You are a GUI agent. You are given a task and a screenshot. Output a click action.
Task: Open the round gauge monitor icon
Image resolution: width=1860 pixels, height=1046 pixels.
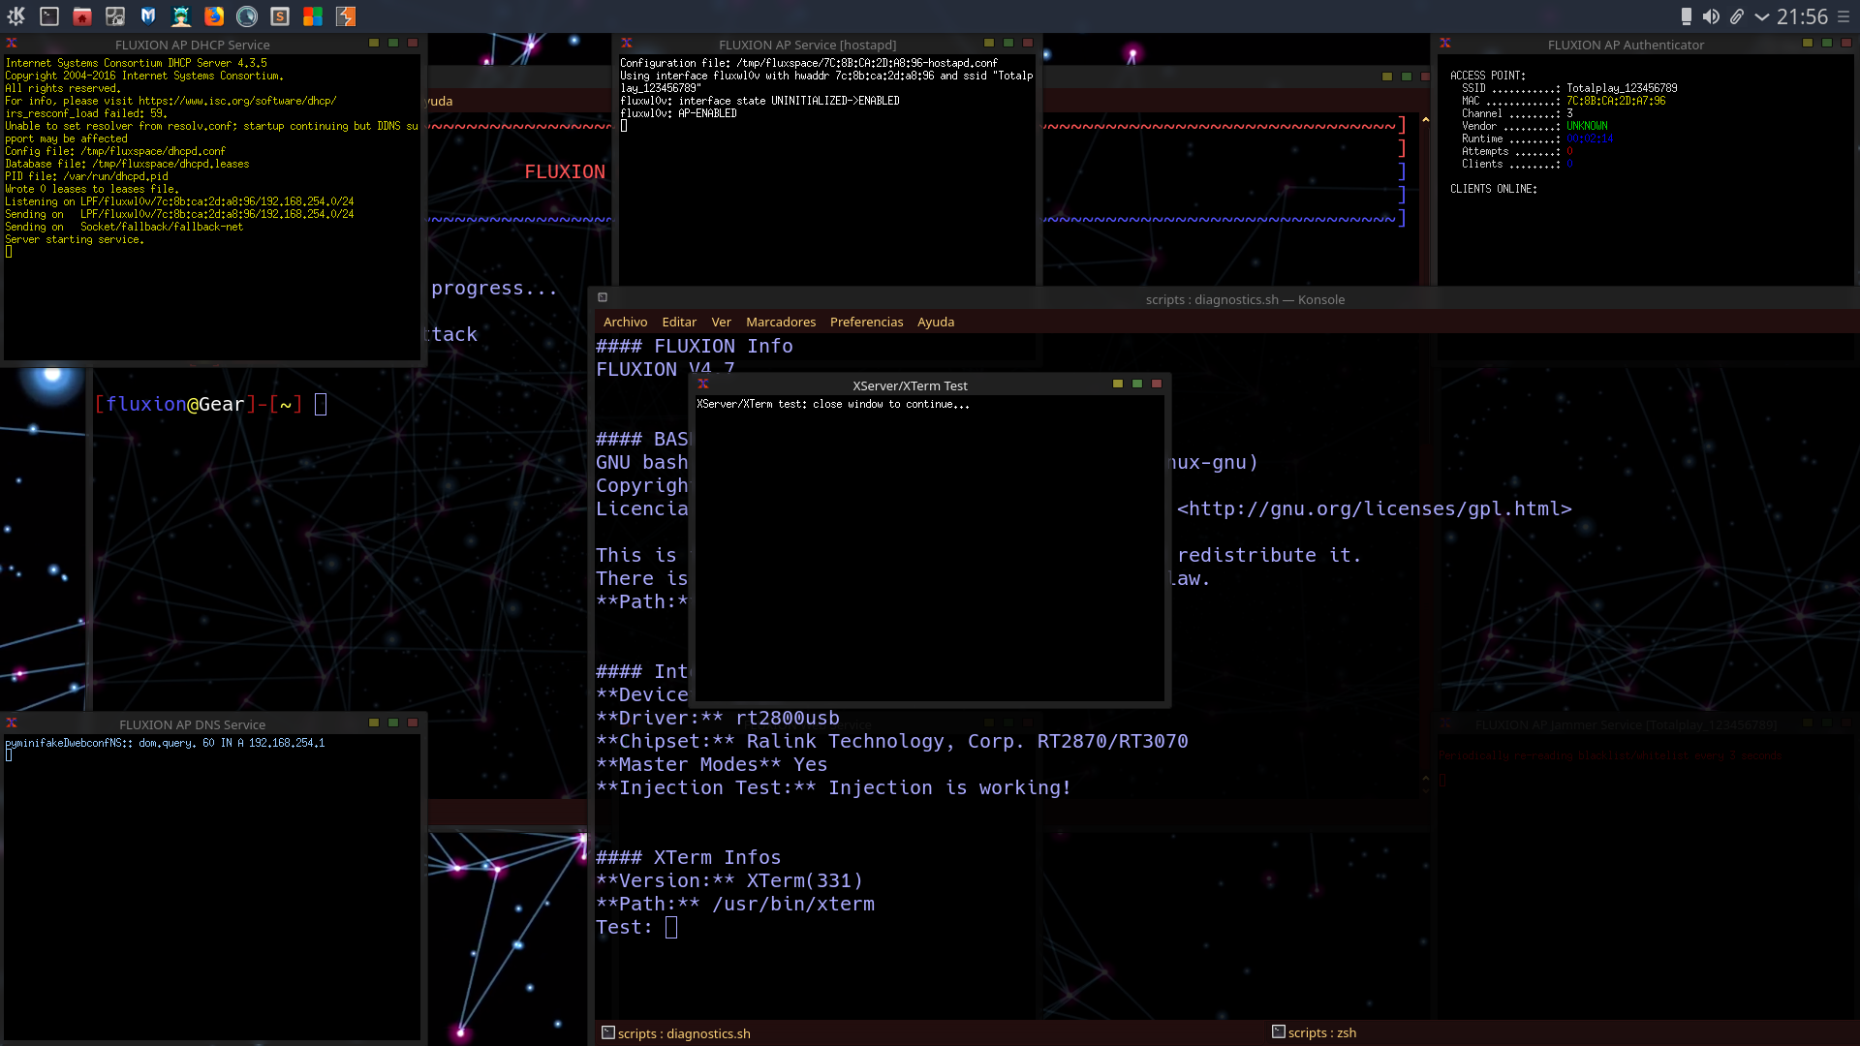tap(247, 15)
